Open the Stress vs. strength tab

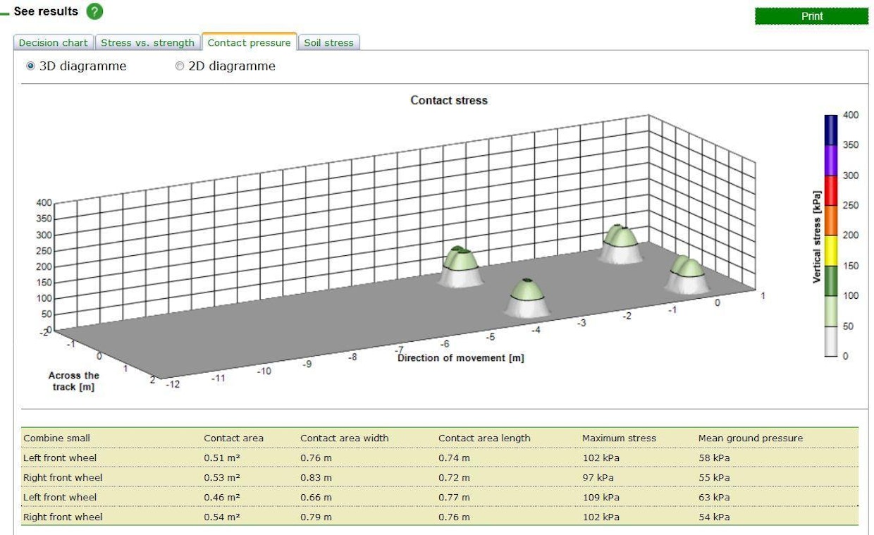tap(147, 42)
